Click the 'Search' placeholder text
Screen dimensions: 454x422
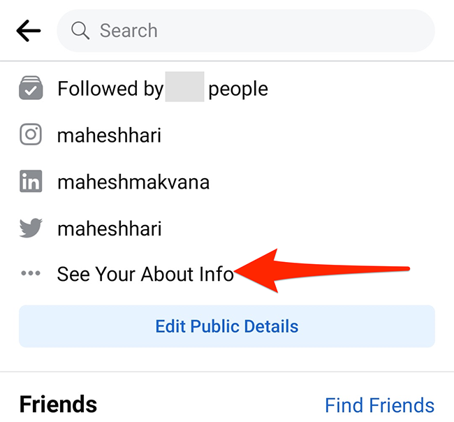point(129,30)
